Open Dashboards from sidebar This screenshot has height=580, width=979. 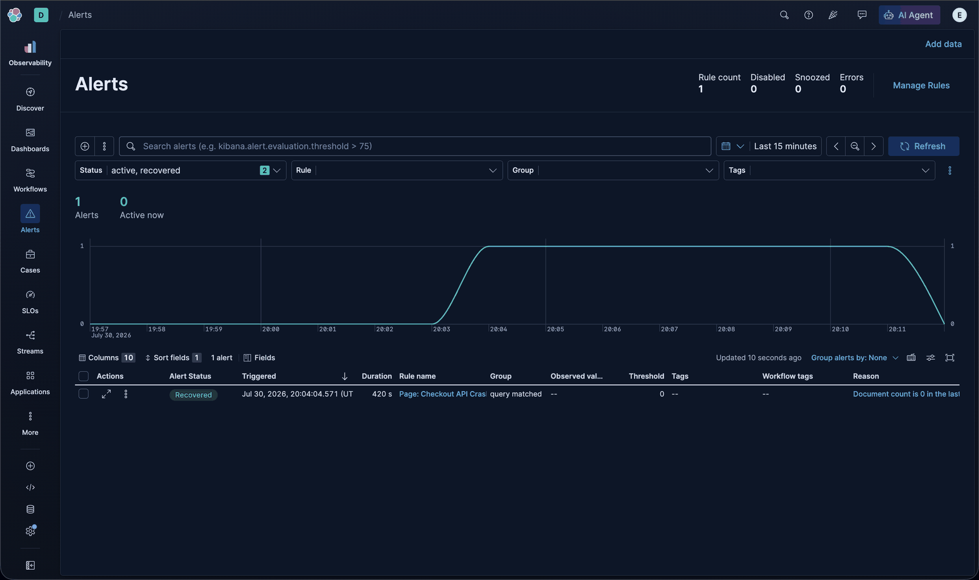tap(30, 139)
